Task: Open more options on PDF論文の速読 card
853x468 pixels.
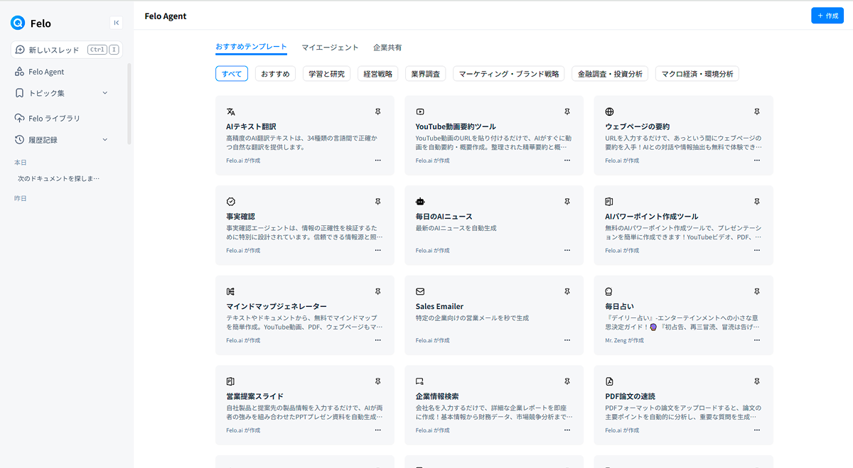Action: [x=757, y=430]
